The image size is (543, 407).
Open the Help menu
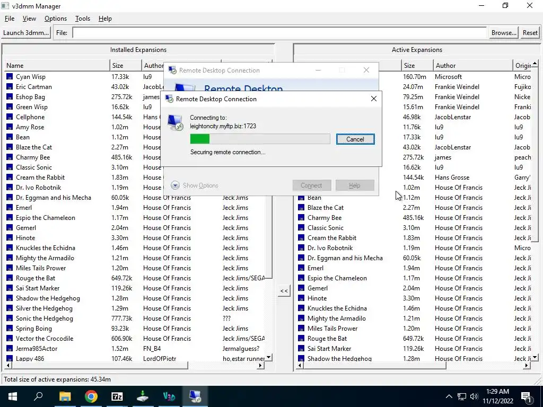(105, 19)
